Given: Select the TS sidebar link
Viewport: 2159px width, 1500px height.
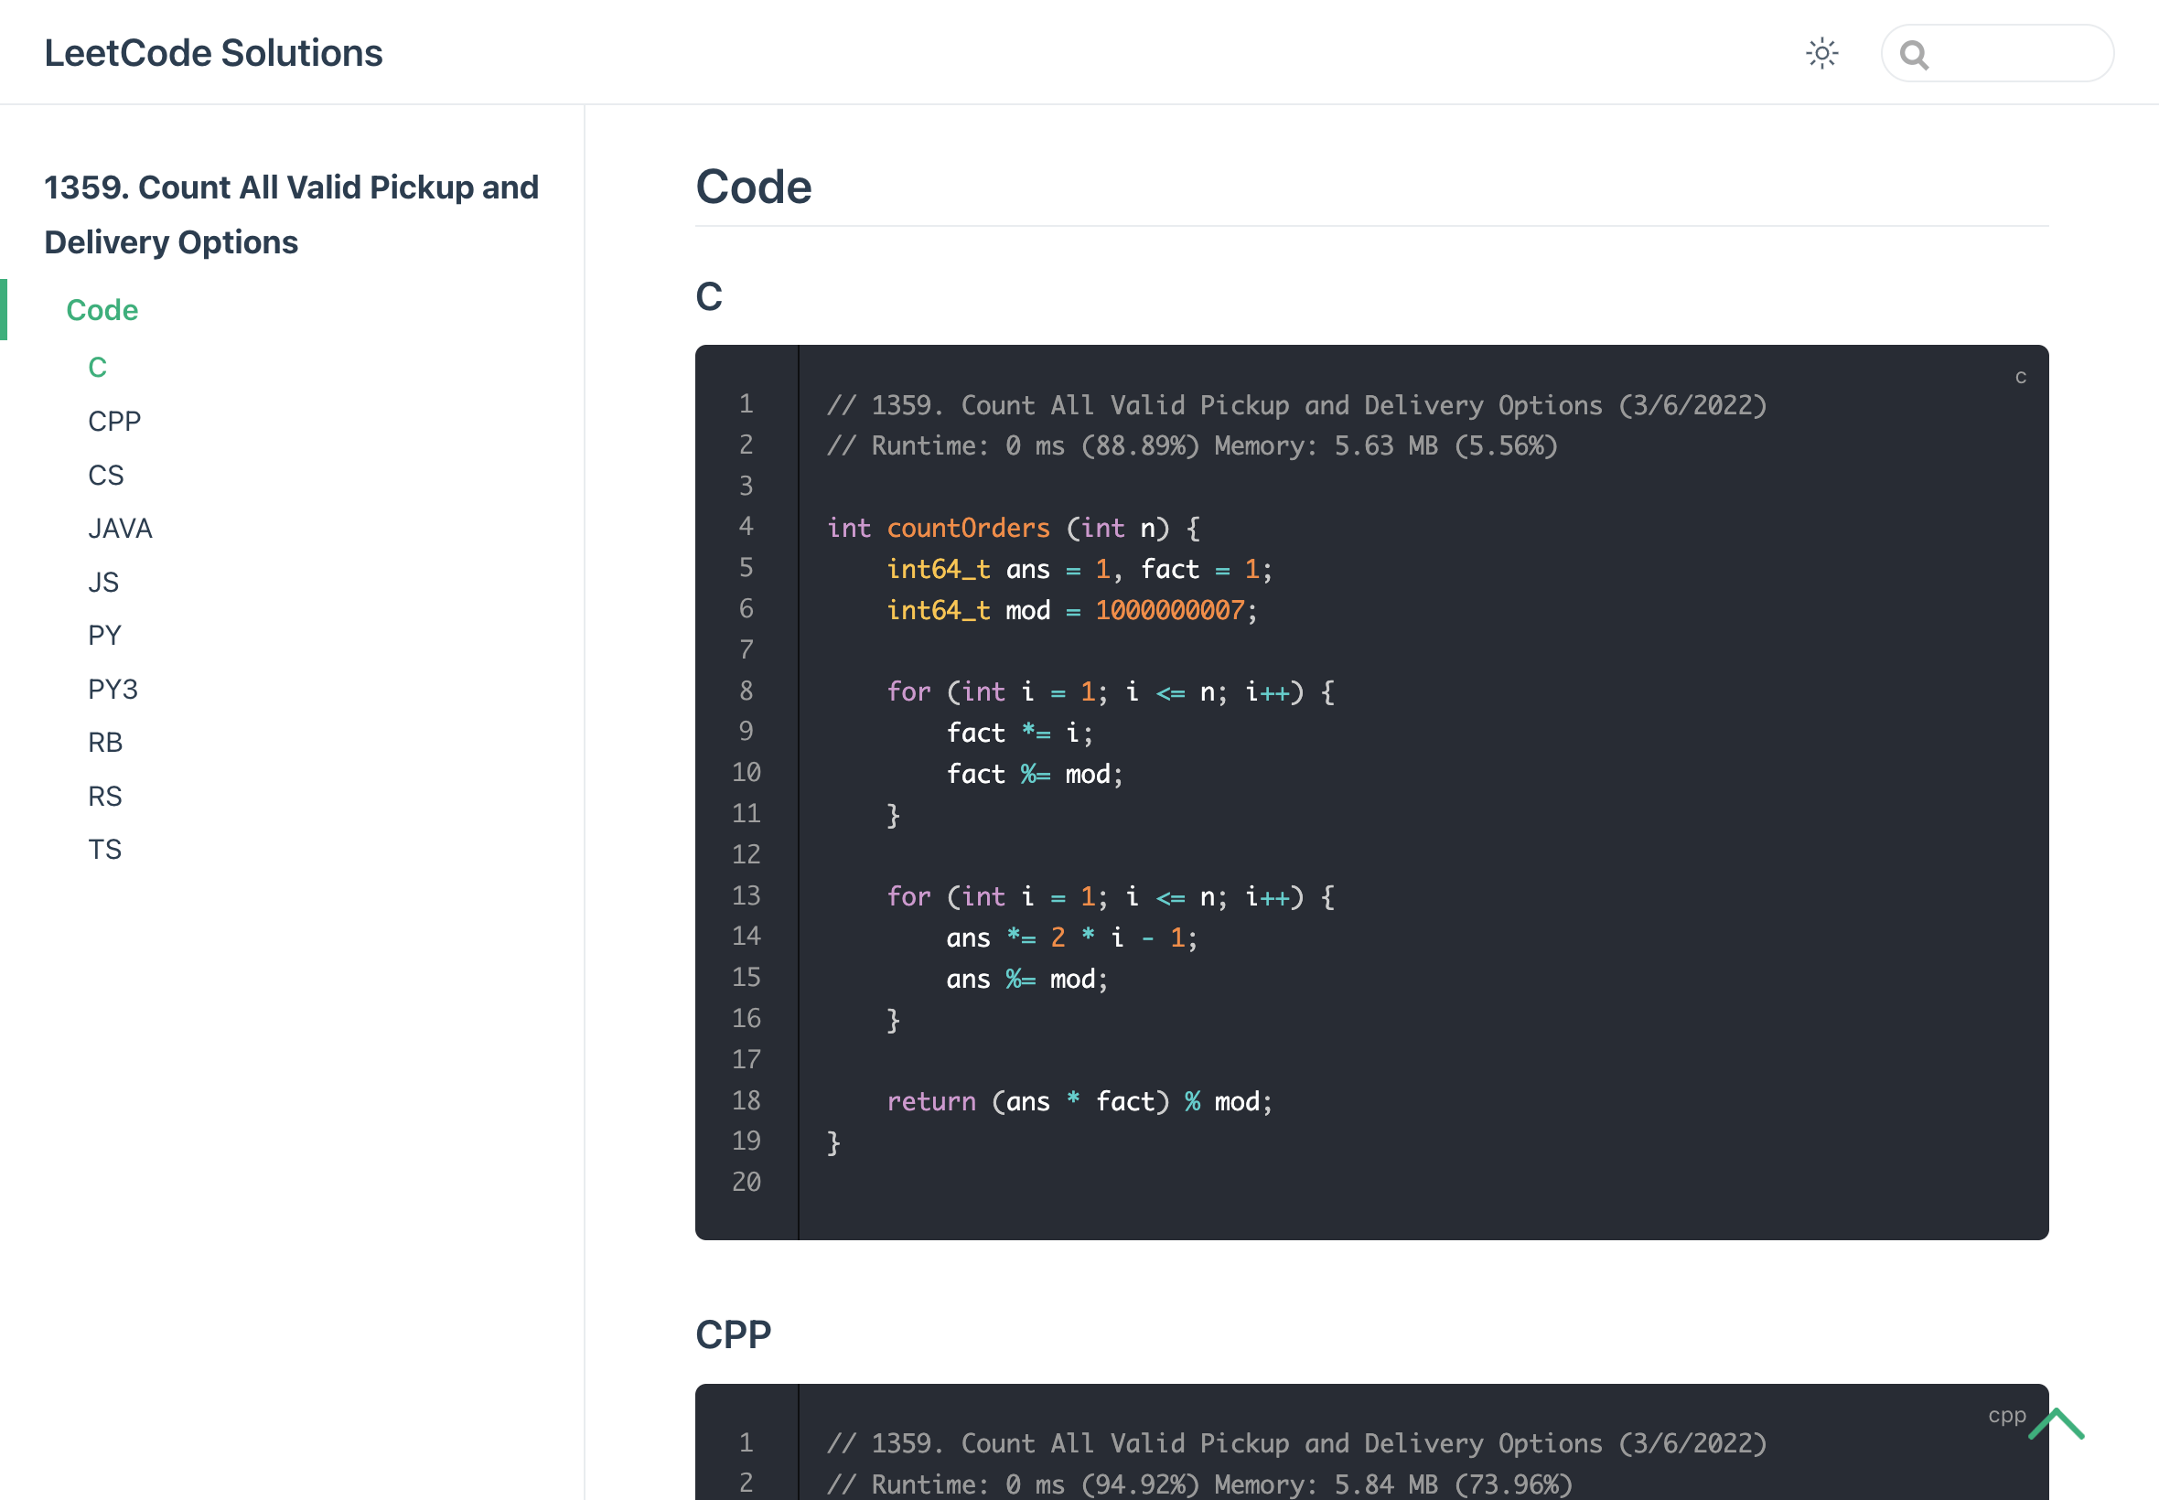Looking at the screenshot, I should 104,850.
